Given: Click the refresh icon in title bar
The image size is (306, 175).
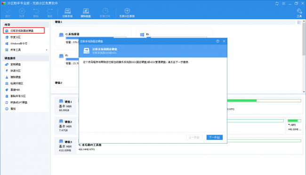Looking at the screenshot, I should [277, 3].
